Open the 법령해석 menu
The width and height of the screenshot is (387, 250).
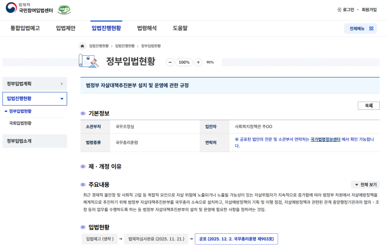point(147,28)
